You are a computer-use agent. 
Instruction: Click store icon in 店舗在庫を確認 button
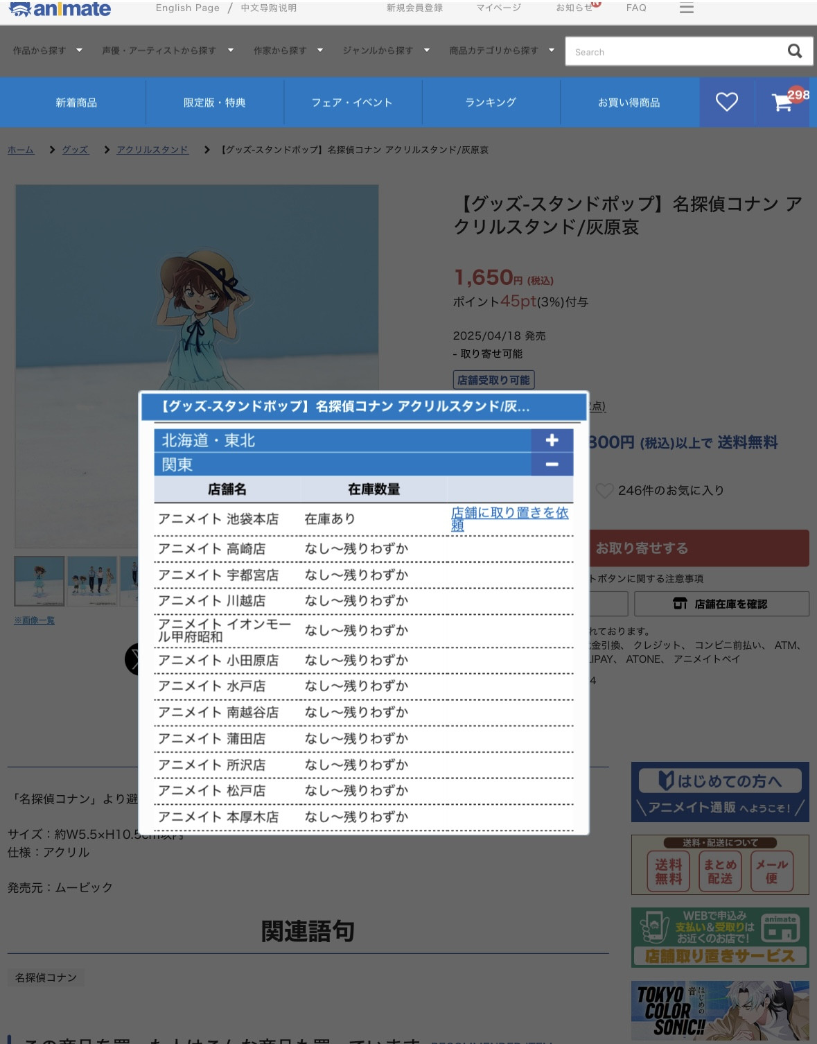coord(680,604)
